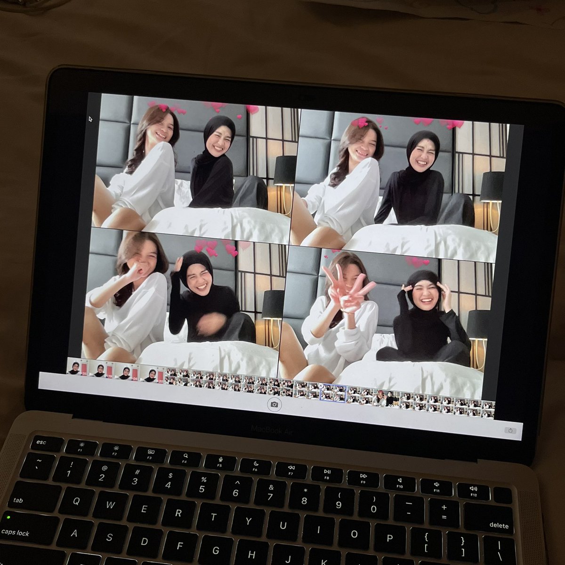Select the blue-highlighted 4-up thumbnail
Image resolution: width=565 pixels, height=565 pixels.
[x=333, y=393]
